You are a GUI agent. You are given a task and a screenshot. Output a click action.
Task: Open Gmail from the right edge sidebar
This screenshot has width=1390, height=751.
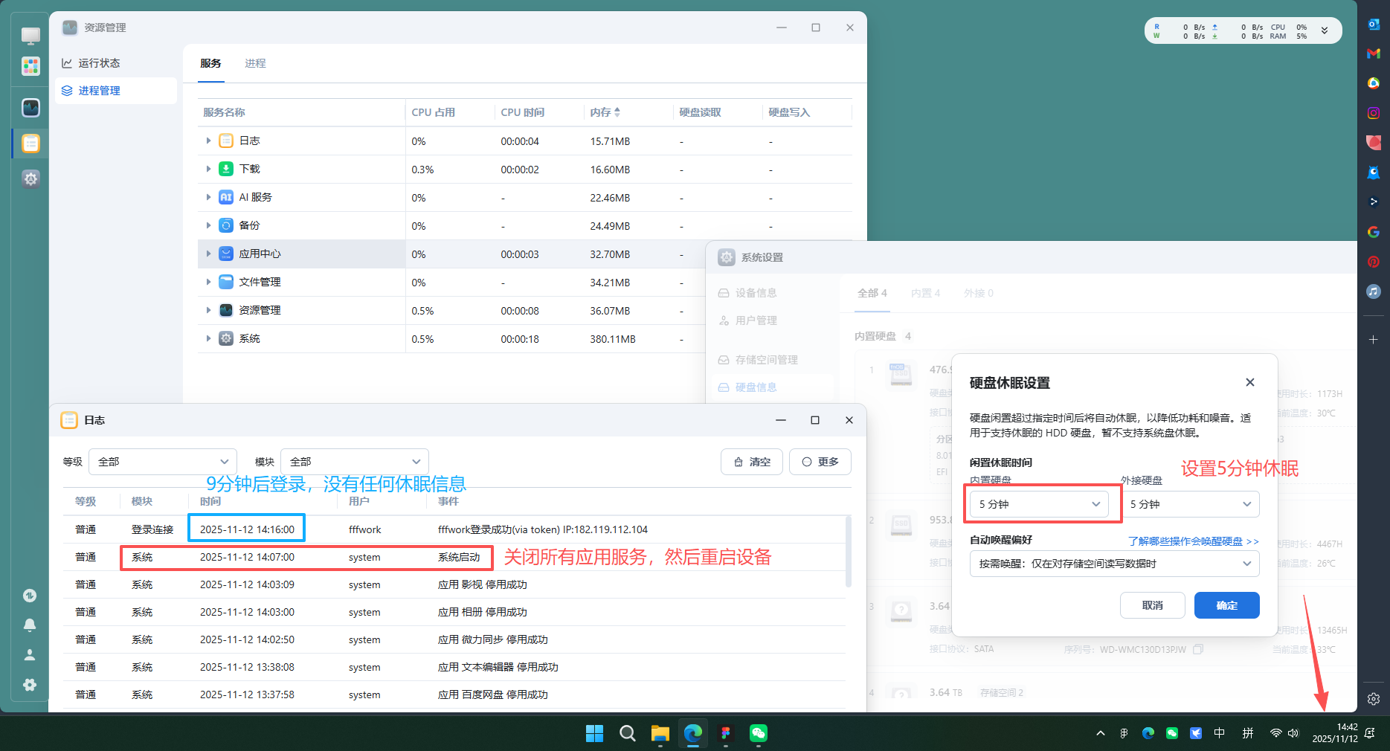[x=1373, y=54]
